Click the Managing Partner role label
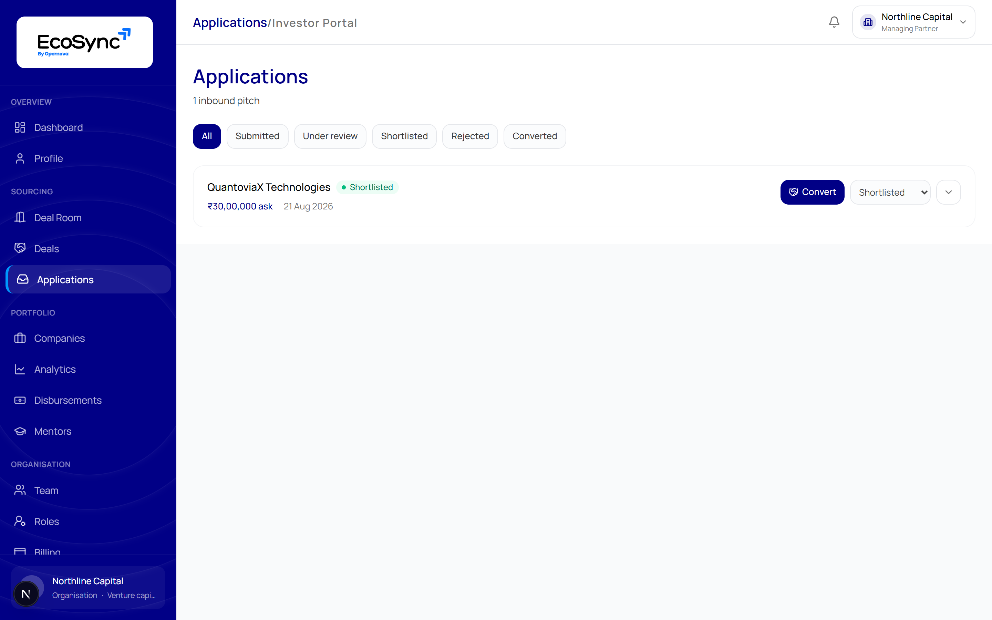 tap(909, 29)
